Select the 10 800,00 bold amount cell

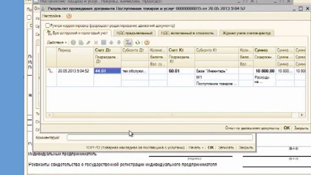[x=264, y=71]
